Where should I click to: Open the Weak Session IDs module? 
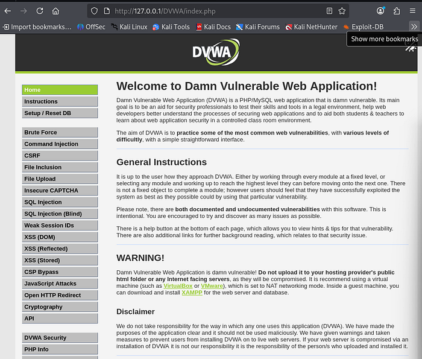(60, 225)
